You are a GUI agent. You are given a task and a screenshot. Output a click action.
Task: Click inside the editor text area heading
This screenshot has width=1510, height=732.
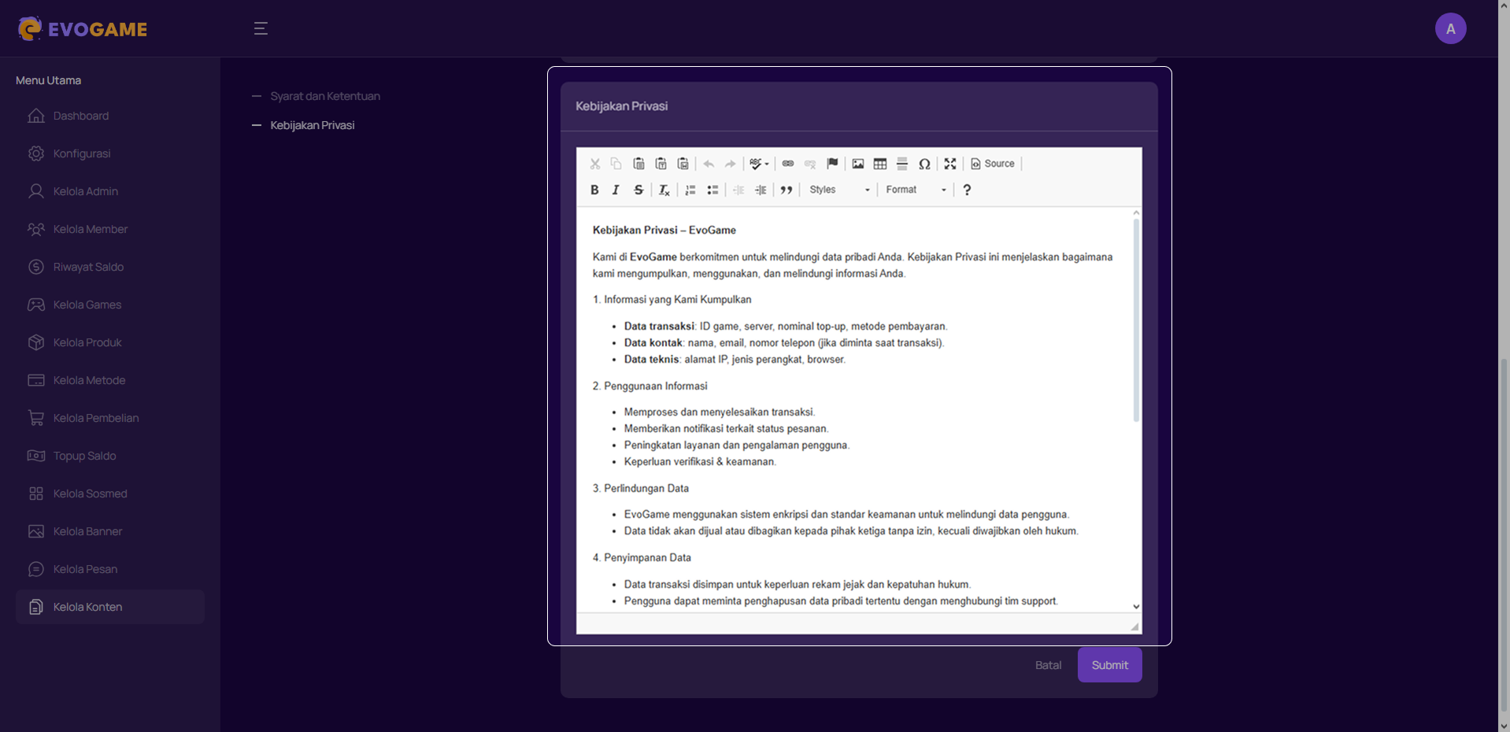click(664, 230)
